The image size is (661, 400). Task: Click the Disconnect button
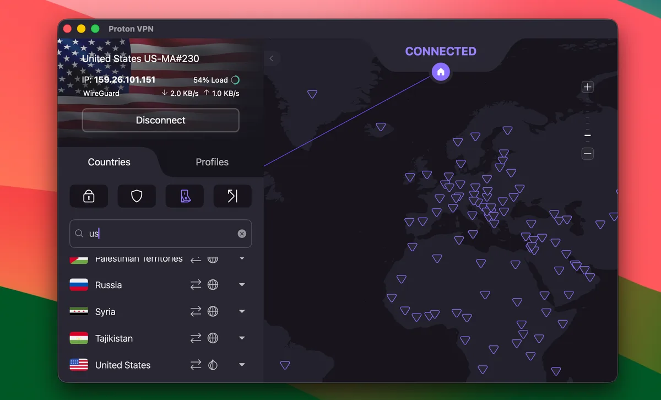click(161, 120)
